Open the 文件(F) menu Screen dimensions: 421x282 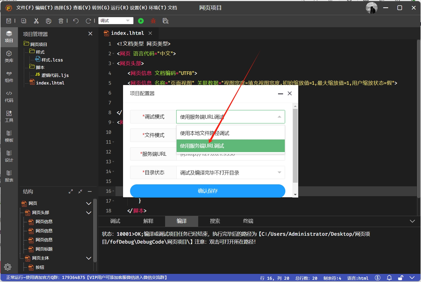tap(25, 8)
